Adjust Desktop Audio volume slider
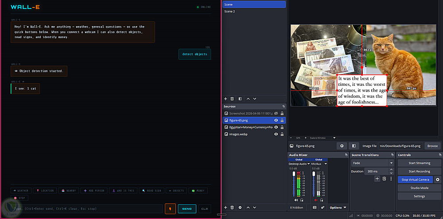This screenshot has width=443, height=219. tap(294, 184)
